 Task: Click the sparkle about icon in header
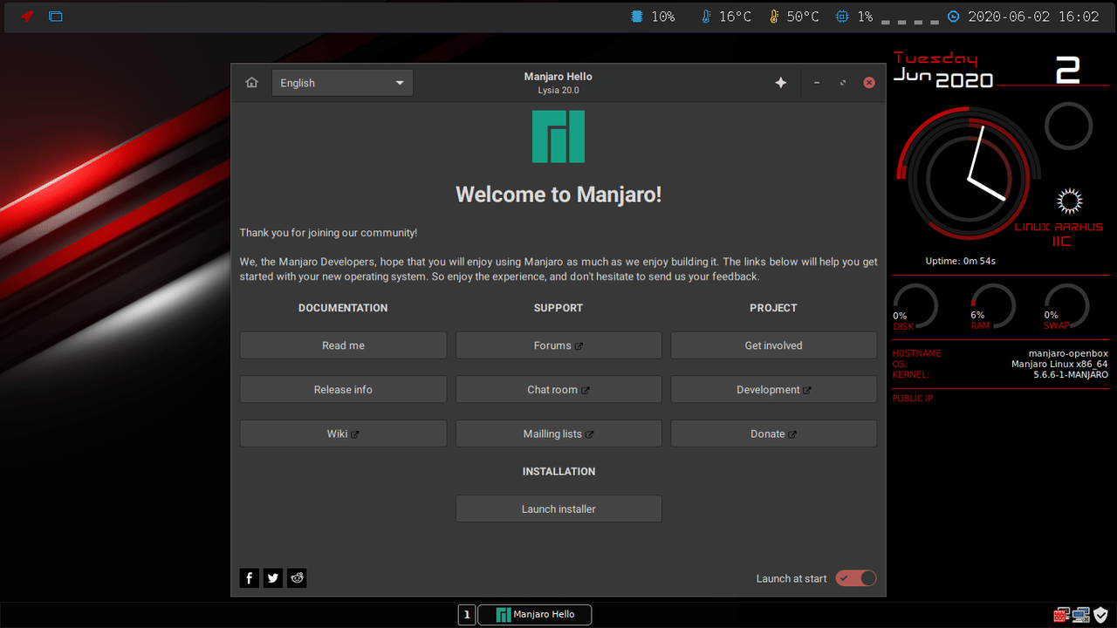coord(781,83)
